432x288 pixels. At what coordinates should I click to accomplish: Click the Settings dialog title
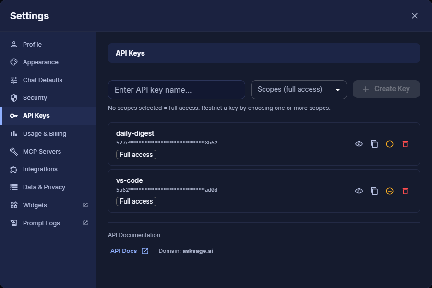[29, 16]
